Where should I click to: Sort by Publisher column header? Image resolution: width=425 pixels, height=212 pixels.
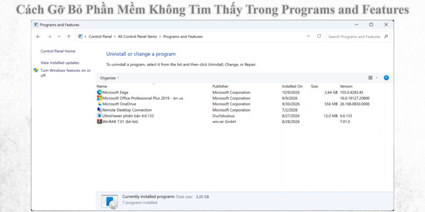point(220,86)
